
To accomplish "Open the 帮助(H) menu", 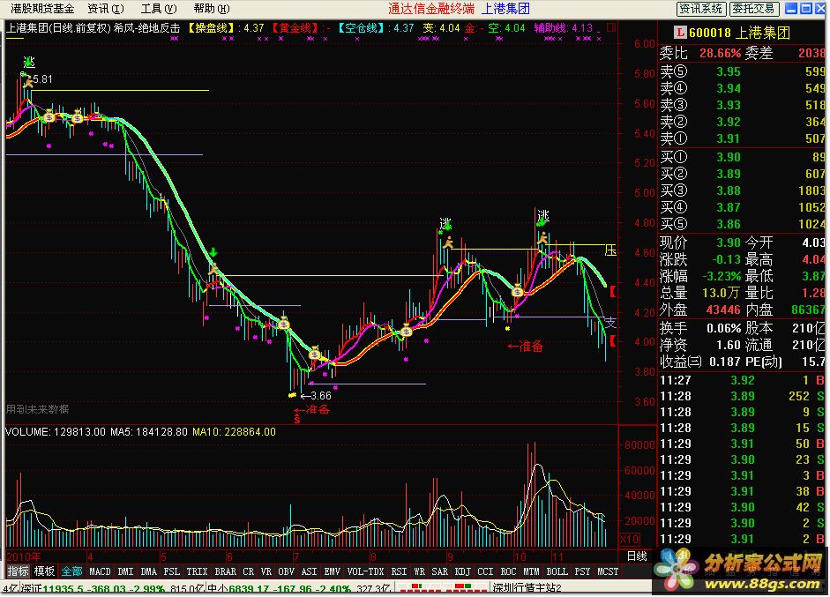I will tap(211, 9).
